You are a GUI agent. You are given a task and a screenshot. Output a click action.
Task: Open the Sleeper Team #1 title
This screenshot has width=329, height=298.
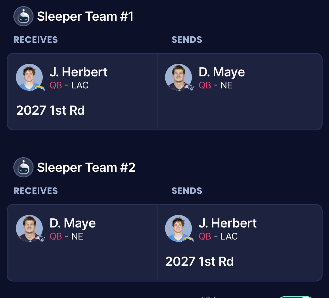click(85, 17)
